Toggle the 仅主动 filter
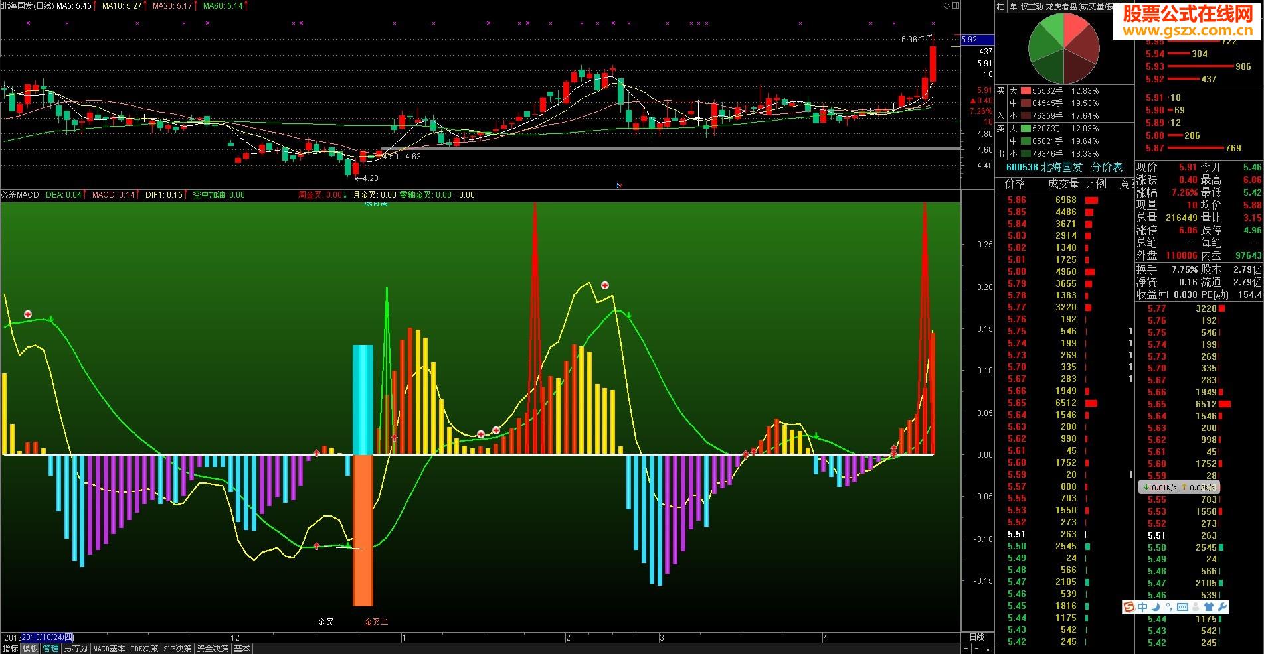This screenshot has height=654, width=1264. click(x=1032, y=7)
